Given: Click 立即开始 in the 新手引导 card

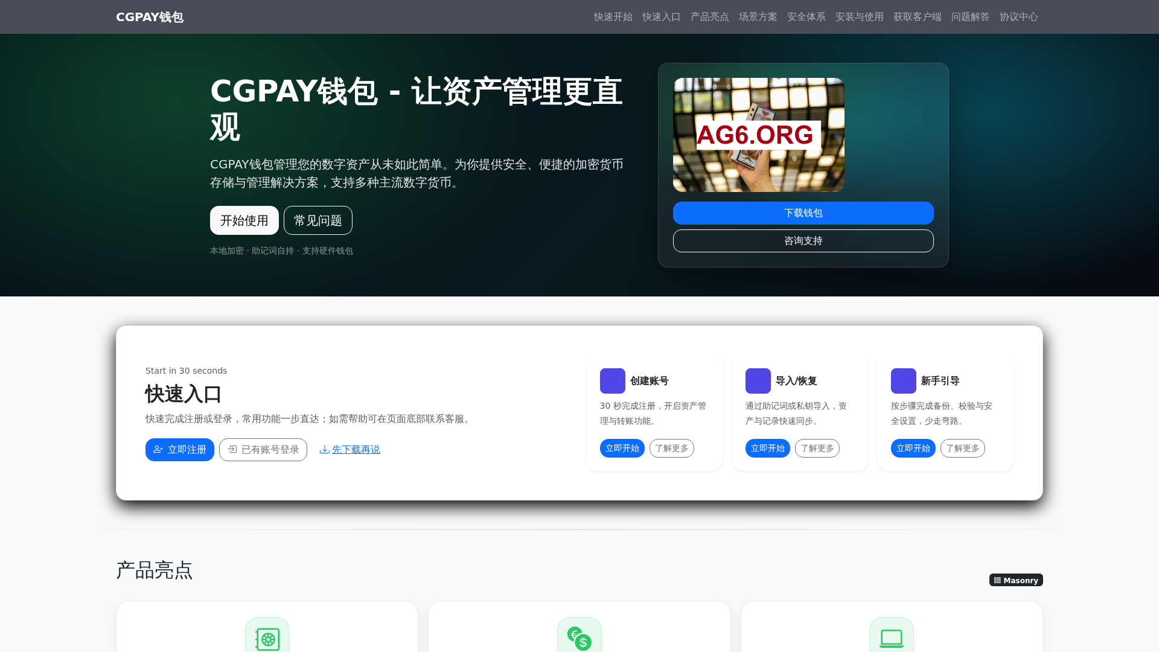Looking at the screenshot, I should tap(913, 449).
